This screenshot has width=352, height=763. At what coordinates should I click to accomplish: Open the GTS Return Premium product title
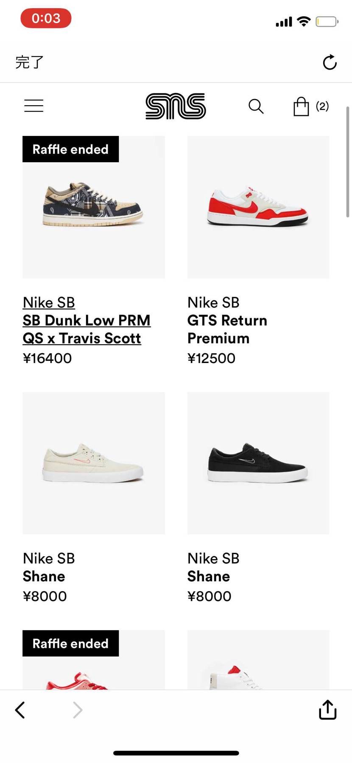point(227,329)
